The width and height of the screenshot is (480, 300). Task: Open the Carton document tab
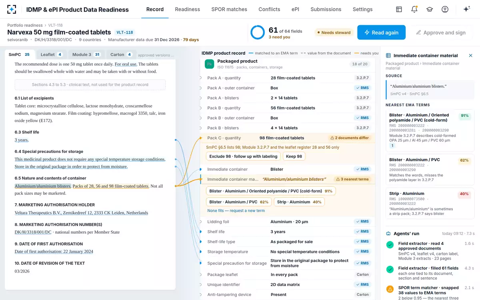pos(121,54)
